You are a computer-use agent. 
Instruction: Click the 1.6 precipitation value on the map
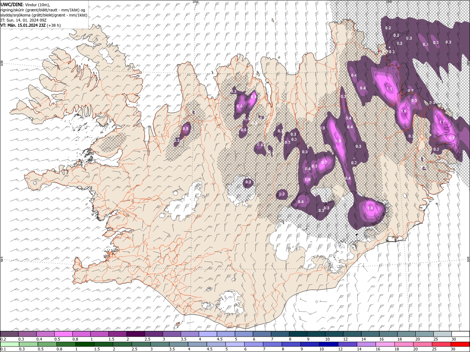404,111
